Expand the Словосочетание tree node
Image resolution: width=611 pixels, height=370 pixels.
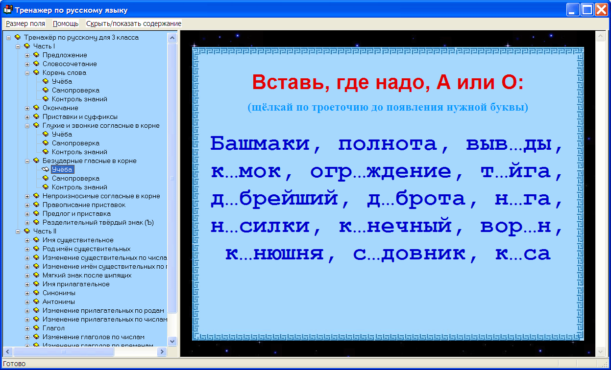pos(27,64)
